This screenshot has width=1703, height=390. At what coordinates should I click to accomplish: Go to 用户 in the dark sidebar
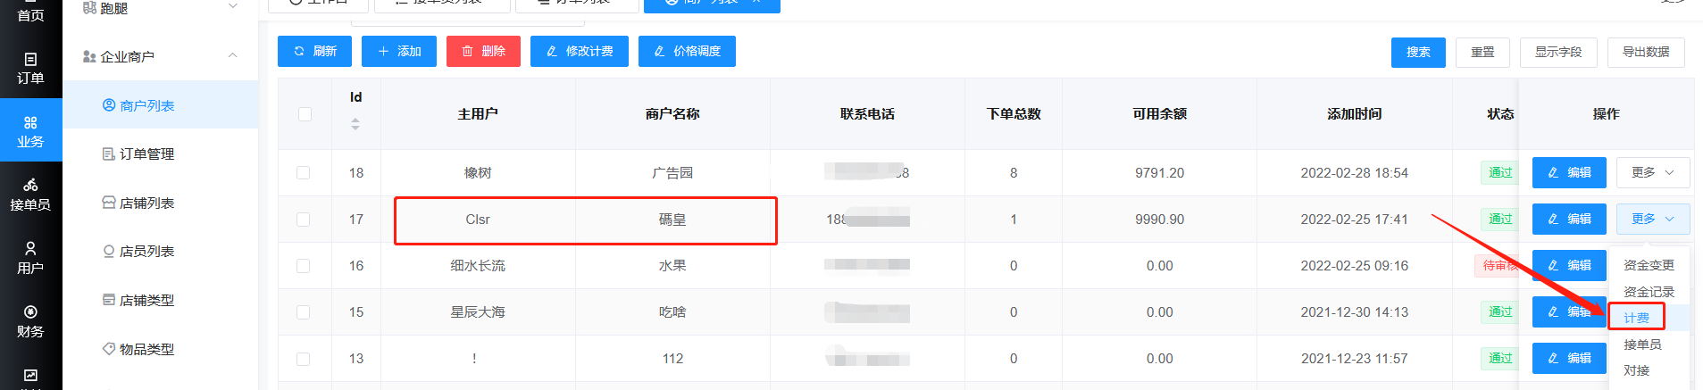tap(30, 258)
